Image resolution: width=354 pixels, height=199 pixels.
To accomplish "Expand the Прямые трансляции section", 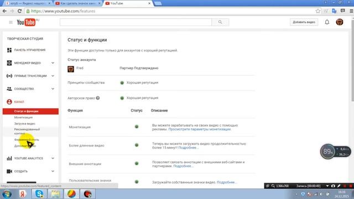I will (53, 76).
